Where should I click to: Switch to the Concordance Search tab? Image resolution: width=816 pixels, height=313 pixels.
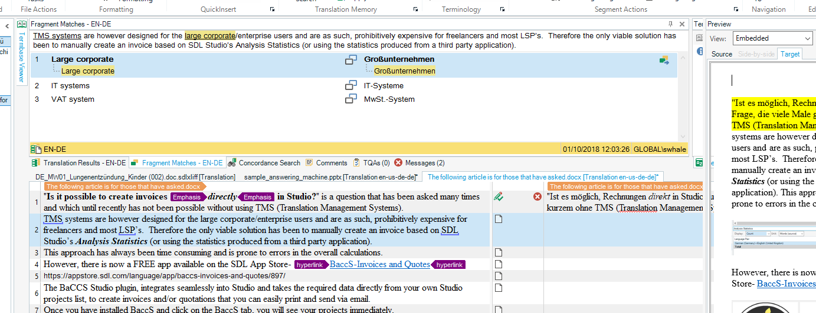coord(264,163)
